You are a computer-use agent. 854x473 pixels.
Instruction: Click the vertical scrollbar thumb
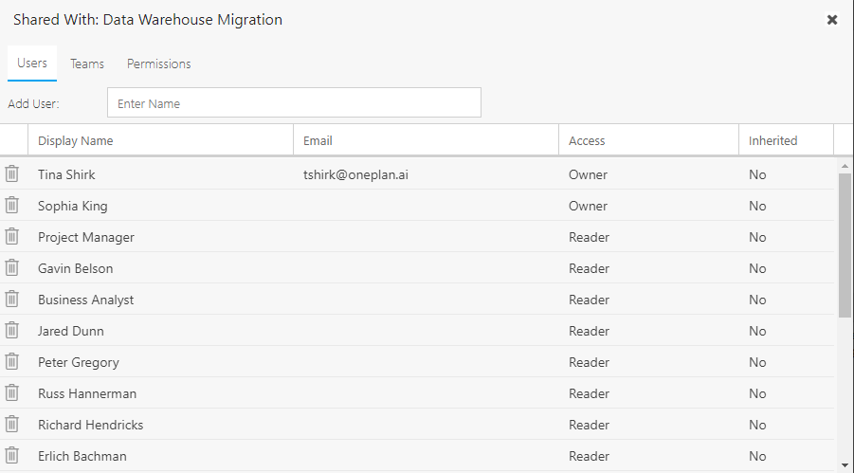[x=845, y=246]
